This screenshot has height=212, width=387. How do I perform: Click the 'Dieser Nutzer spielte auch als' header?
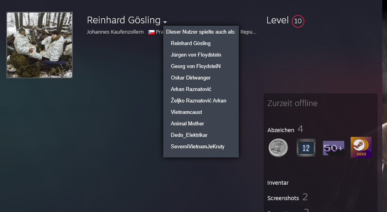click(x=201, y=32)
